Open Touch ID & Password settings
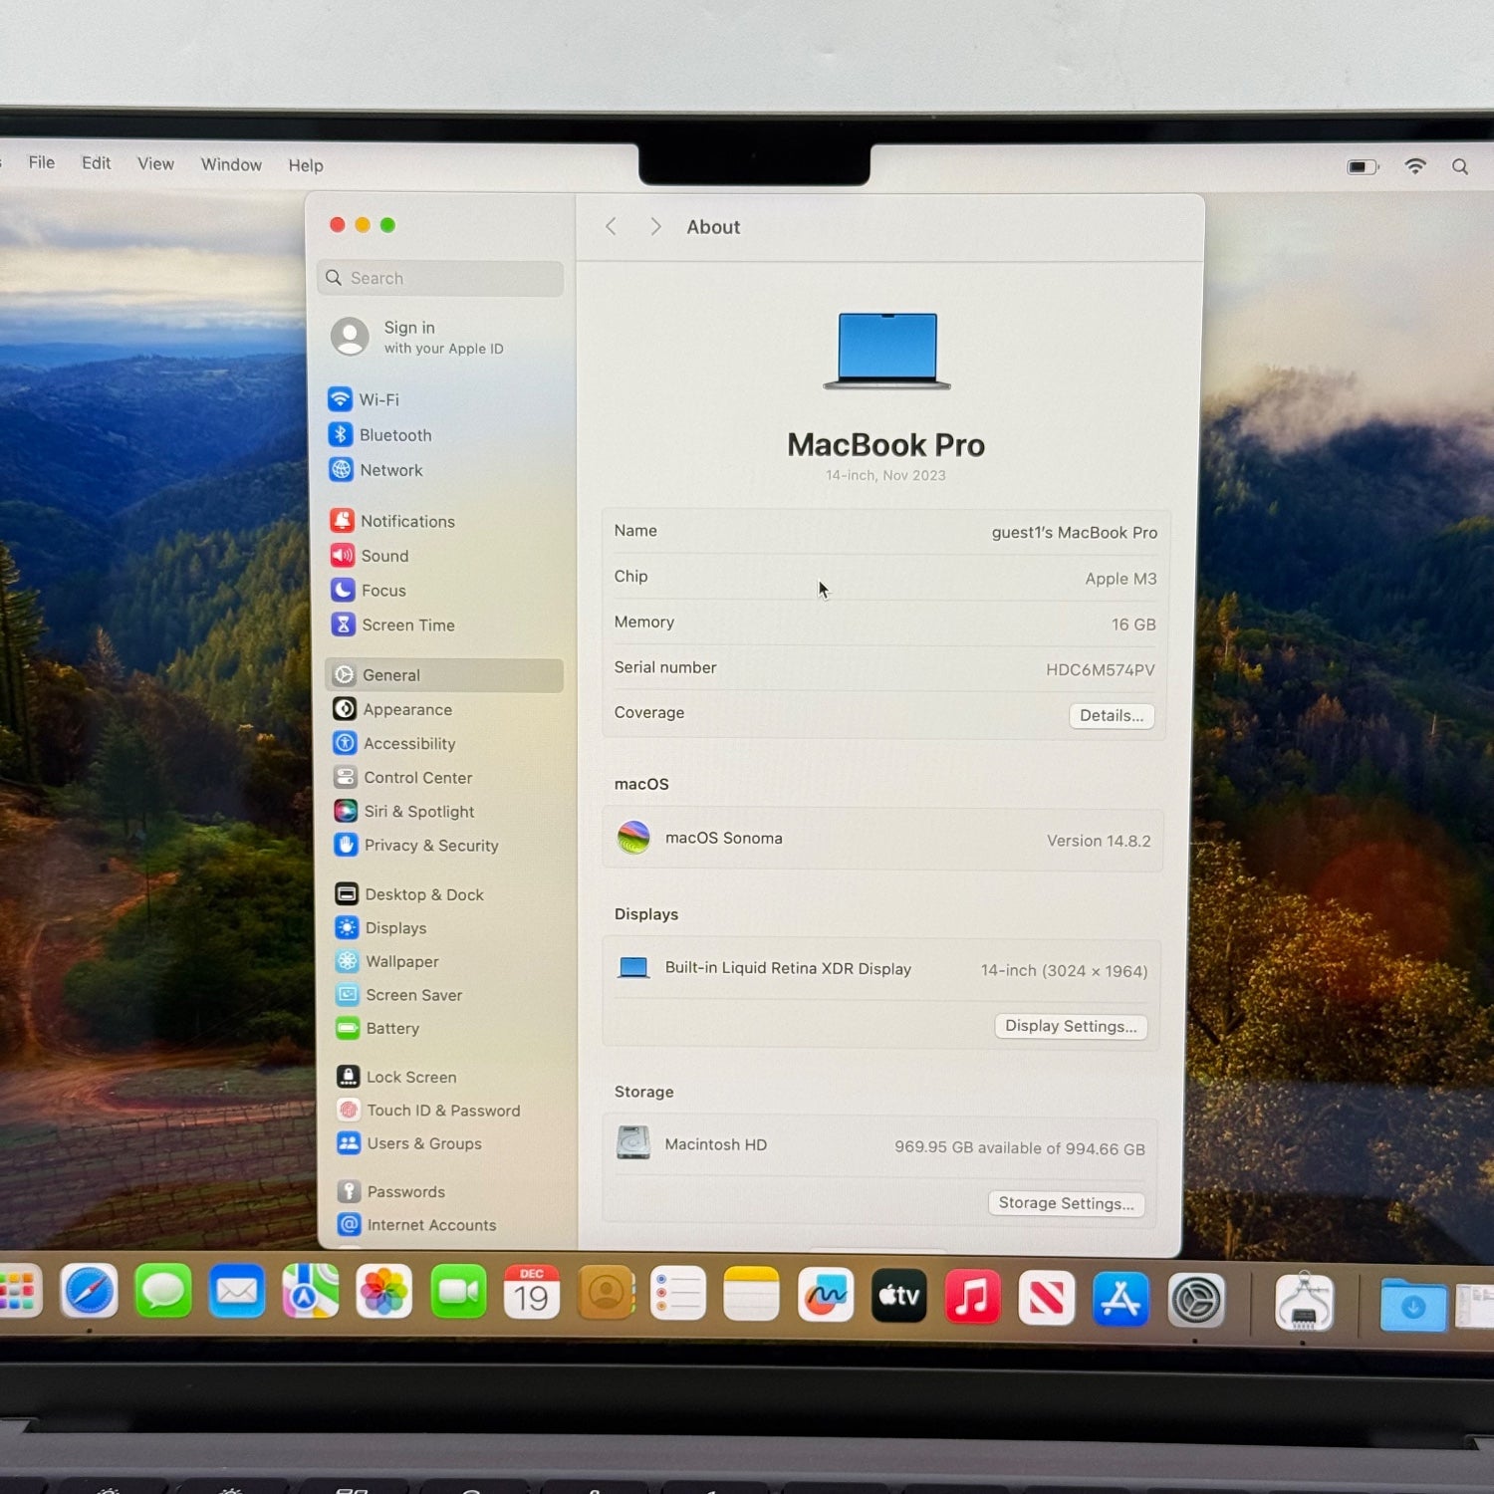Screen dimensions: 1494x1494 pos(442,1111)
